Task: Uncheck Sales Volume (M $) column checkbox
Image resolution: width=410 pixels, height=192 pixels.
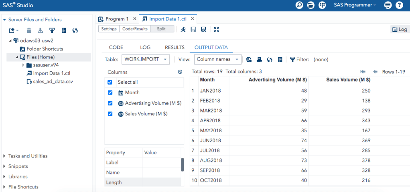Action: (110, 114)
